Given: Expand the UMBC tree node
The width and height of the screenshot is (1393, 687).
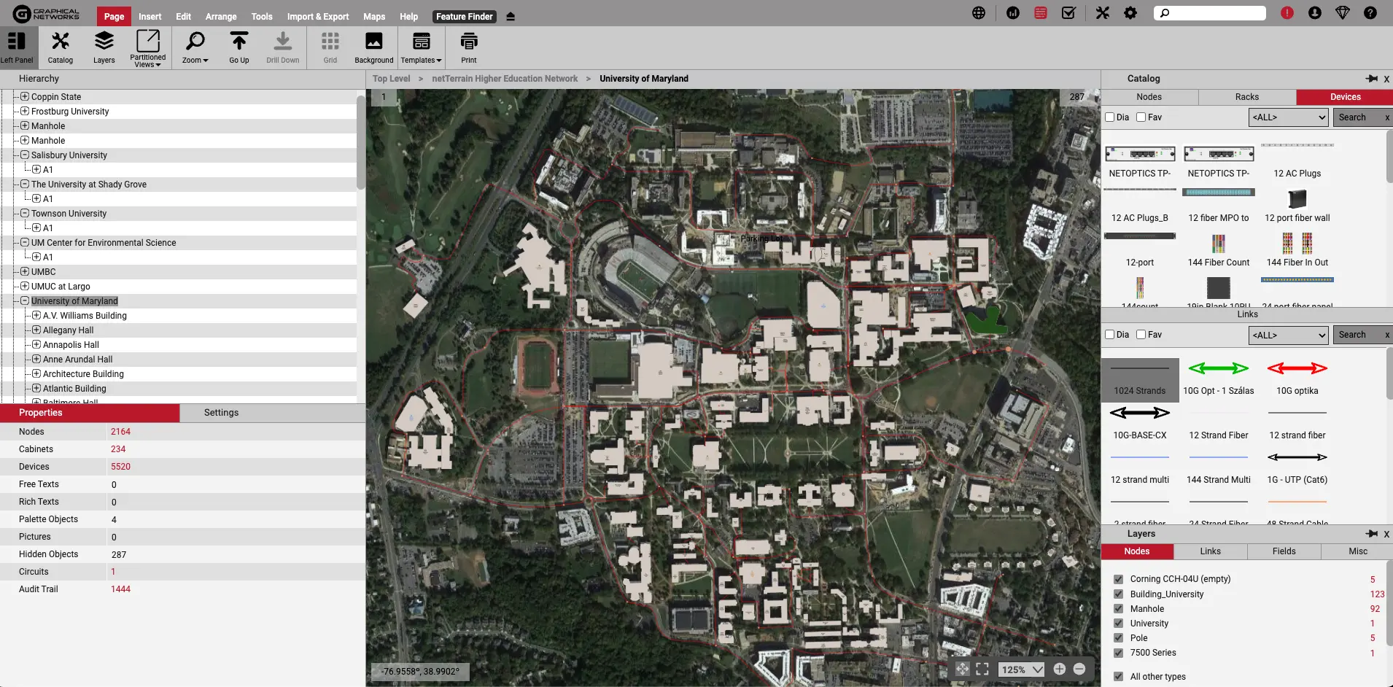Looking at the screenshot, I should [x=25, y=271].
